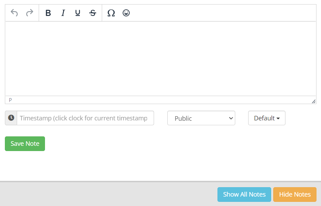Toggle strikethrough formatting
Screen dimensions: 321x206
[x=93, y=13]
